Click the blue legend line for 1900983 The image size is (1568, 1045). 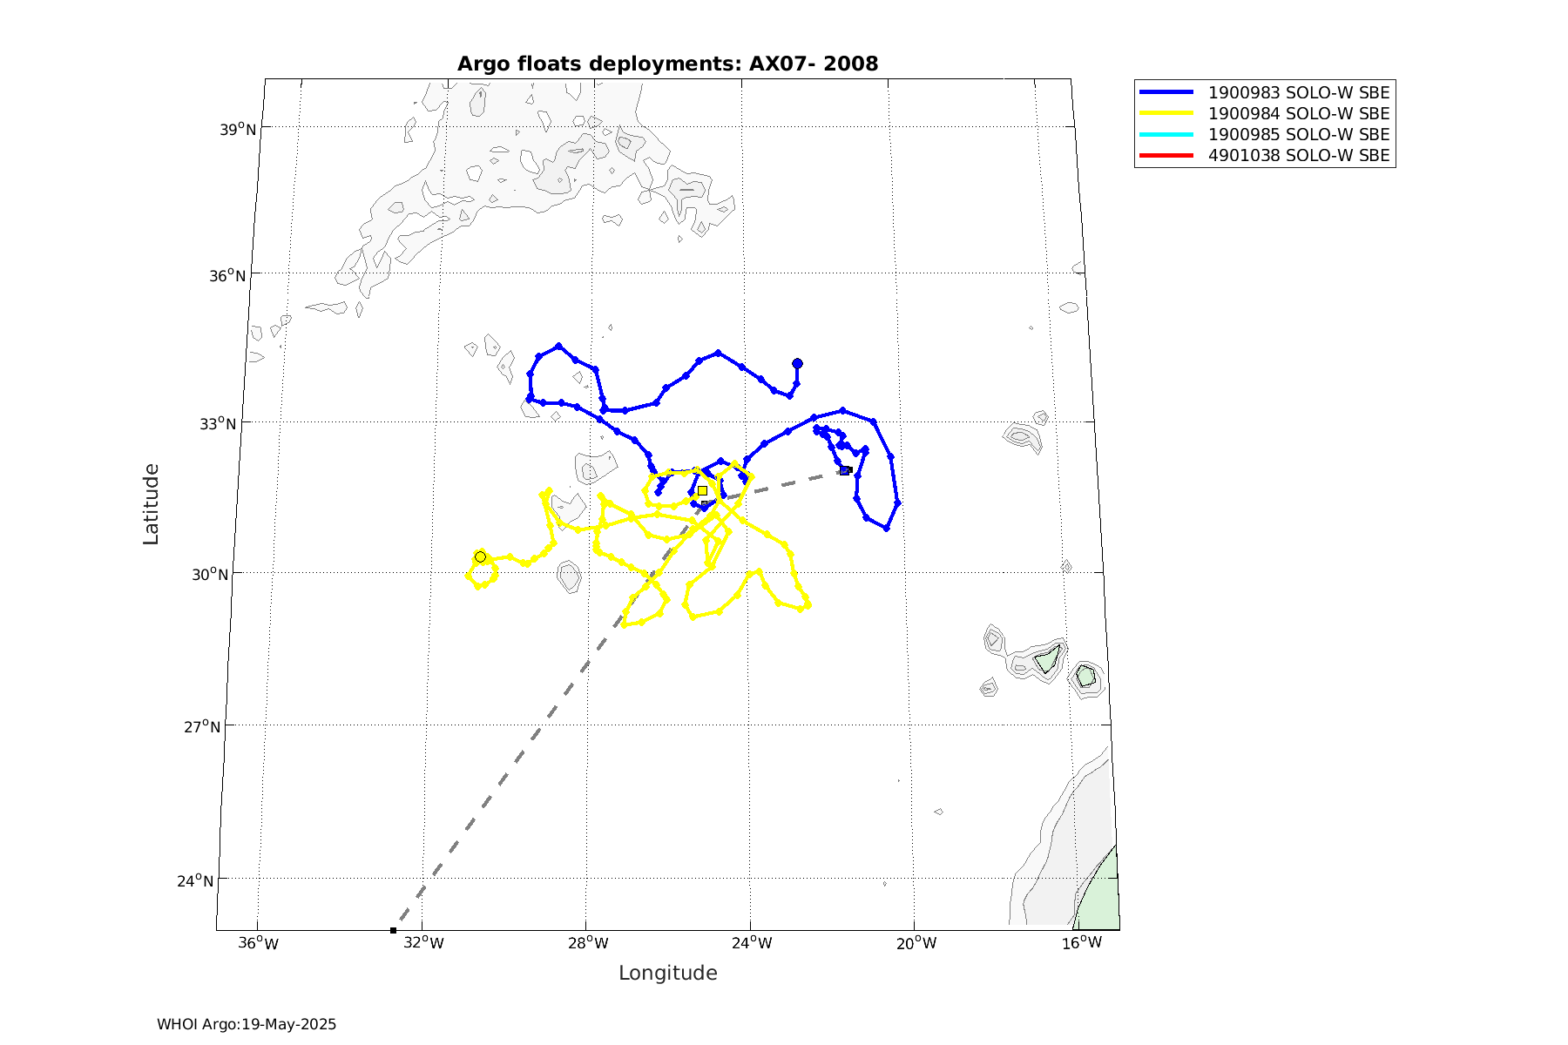(1166, 92)
